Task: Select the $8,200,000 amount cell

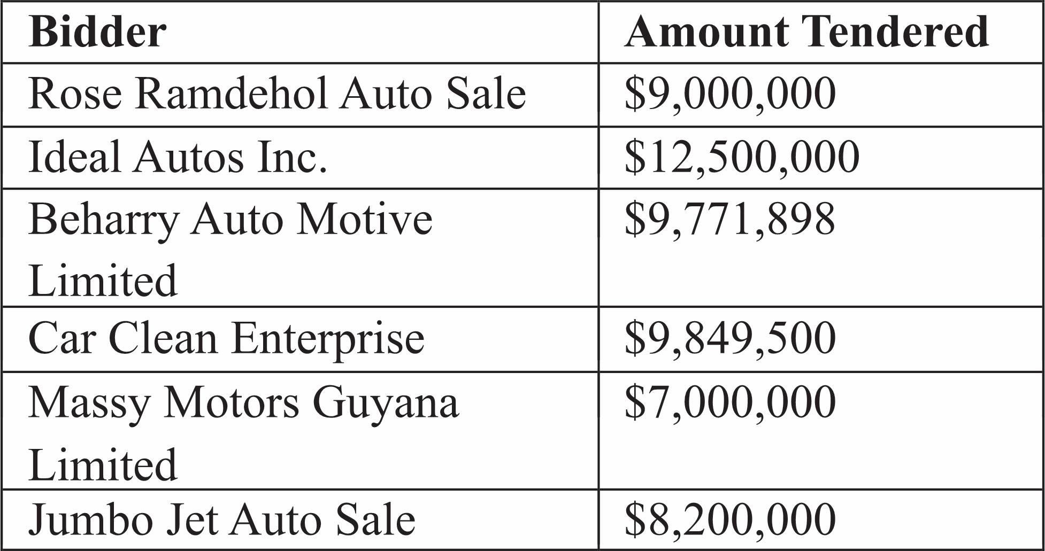Action: pyautogui.click(x=729, y=519)
